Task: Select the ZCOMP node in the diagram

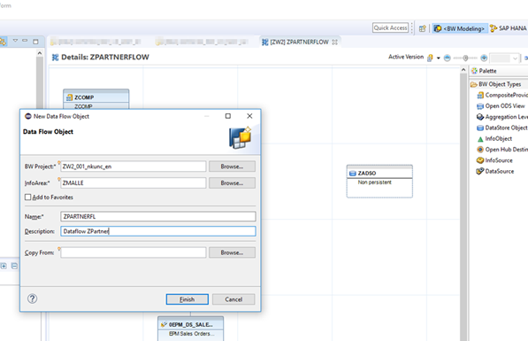Action: (x=96, y=98)
